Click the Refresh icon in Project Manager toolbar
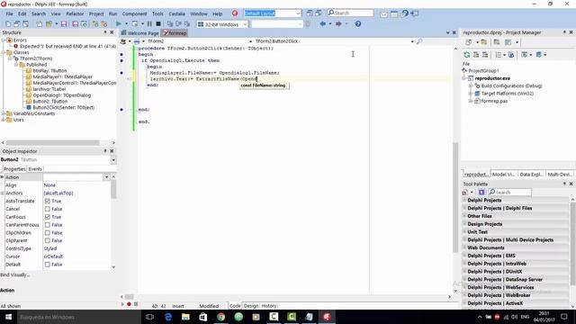This screenshot has width=576, height=324. coord(466,55)
